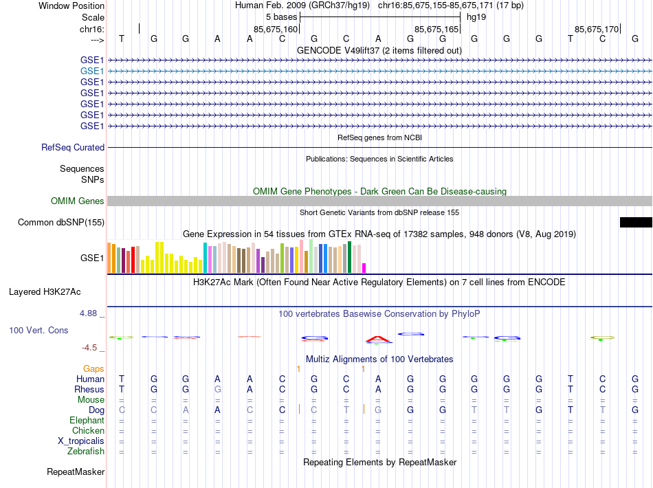Screen dimensions: 653x488
Task: Select the black dbSNP variant block
Action: coord(636,222)
